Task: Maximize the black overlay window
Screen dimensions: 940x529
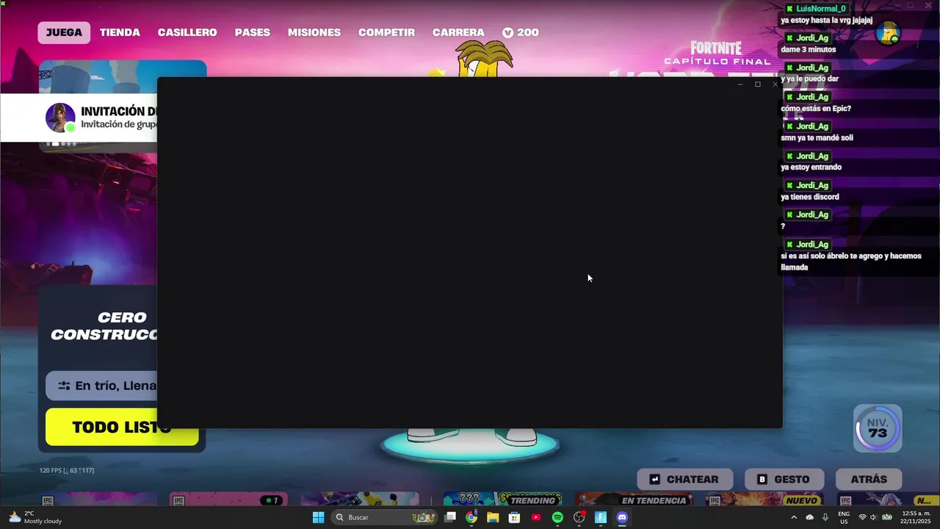Action: [758, 84]
